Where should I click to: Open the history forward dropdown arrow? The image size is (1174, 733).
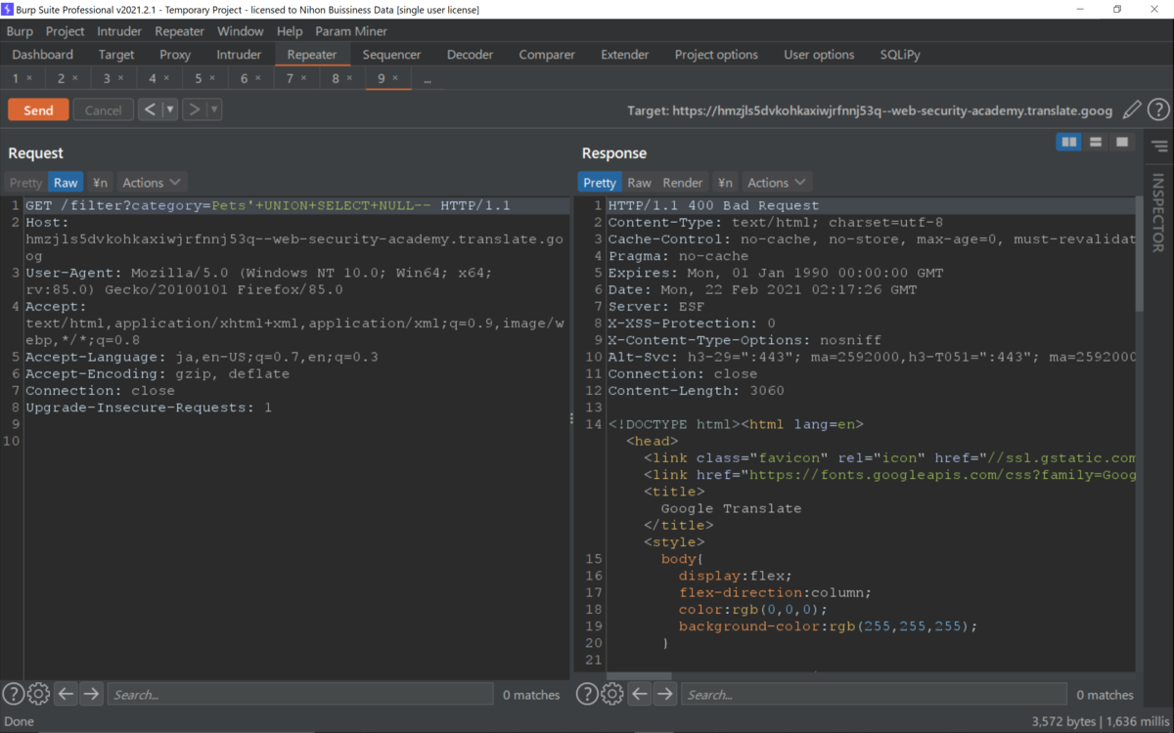pyautogui.click(x=214, y=109)
